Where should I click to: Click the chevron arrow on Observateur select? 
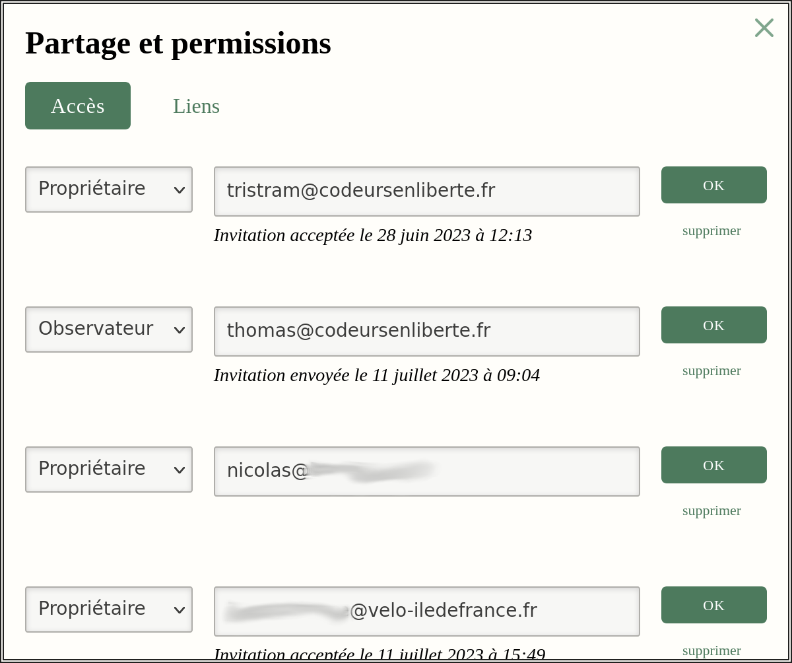tap(180, 330)
